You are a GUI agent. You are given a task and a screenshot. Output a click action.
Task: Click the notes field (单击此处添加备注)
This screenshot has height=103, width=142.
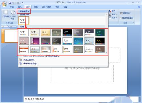coord(81,99)
